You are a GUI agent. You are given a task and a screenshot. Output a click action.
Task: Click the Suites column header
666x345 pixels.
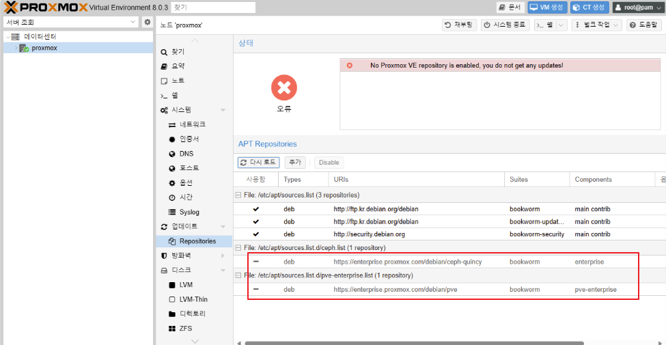[x=537, y=180]
